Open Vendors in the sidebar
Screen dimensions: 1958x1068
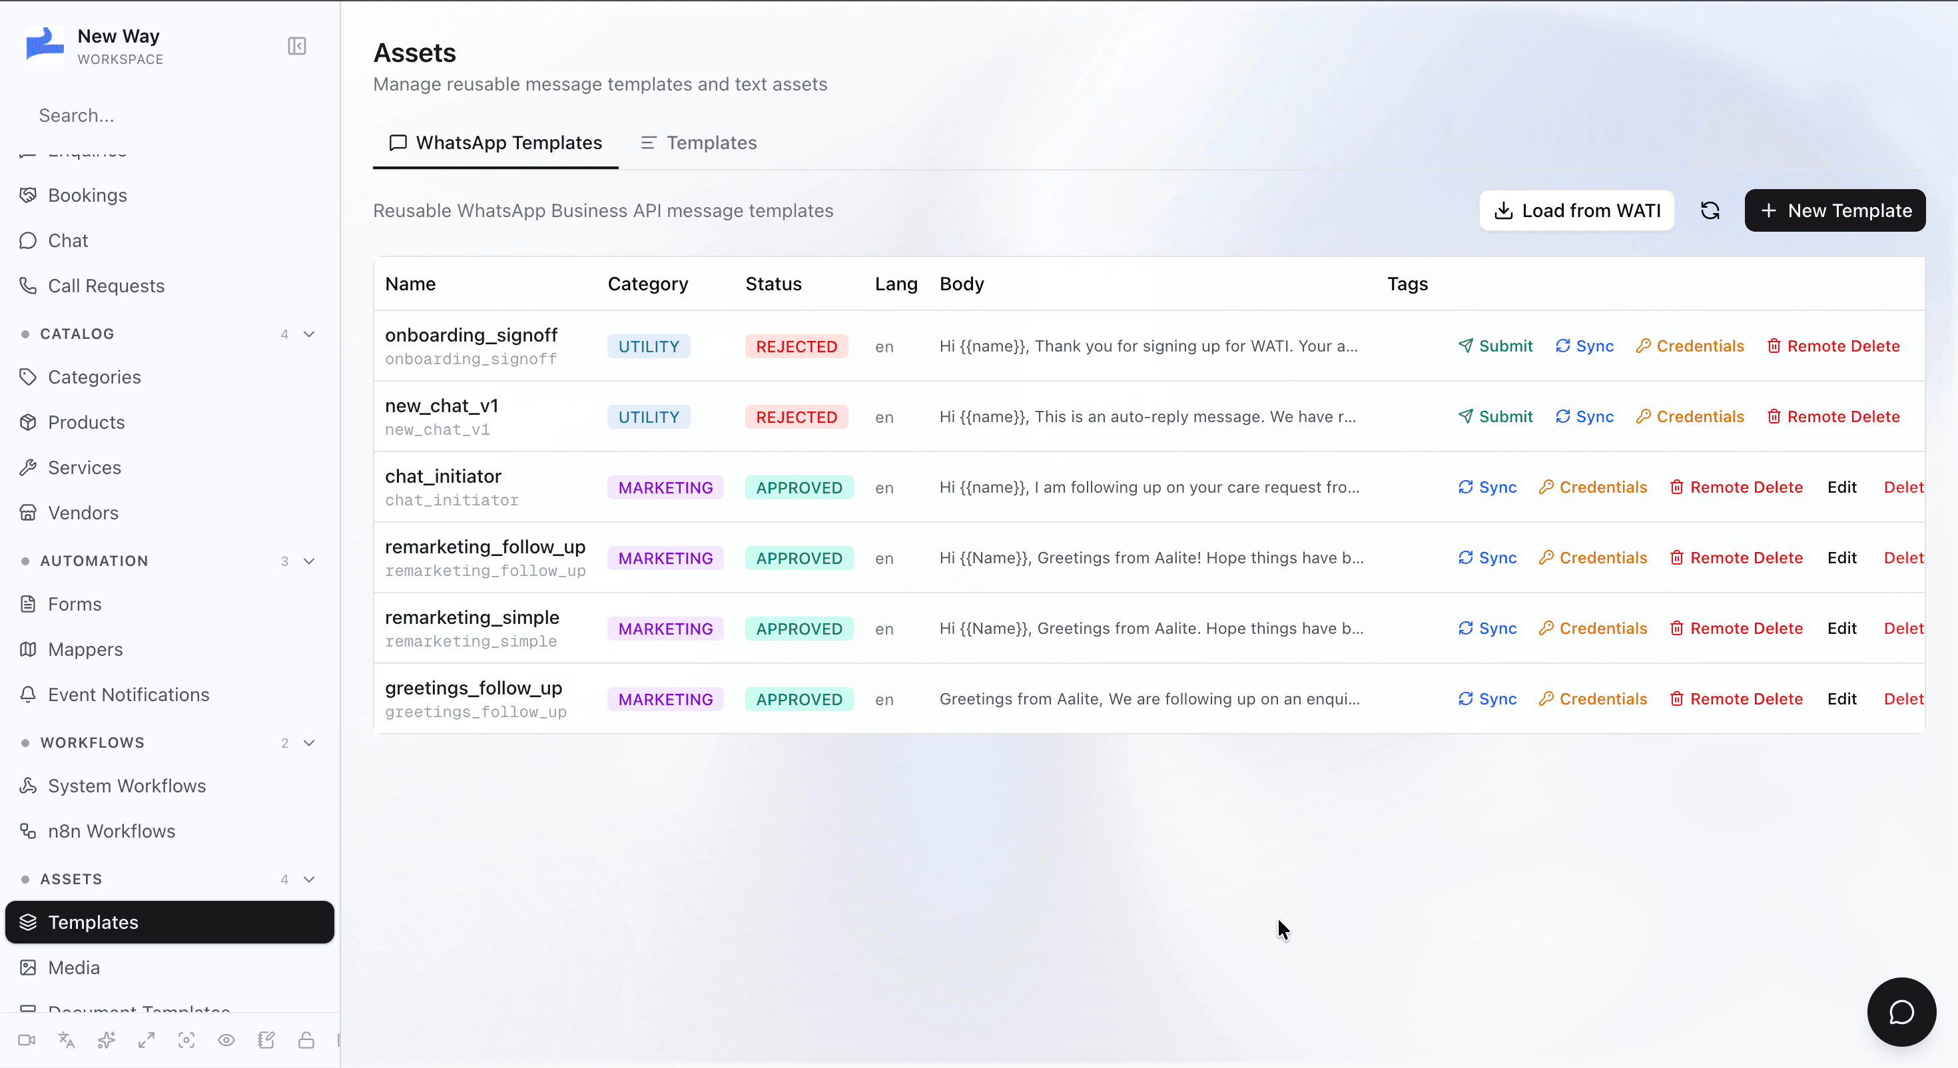(170, 513)
